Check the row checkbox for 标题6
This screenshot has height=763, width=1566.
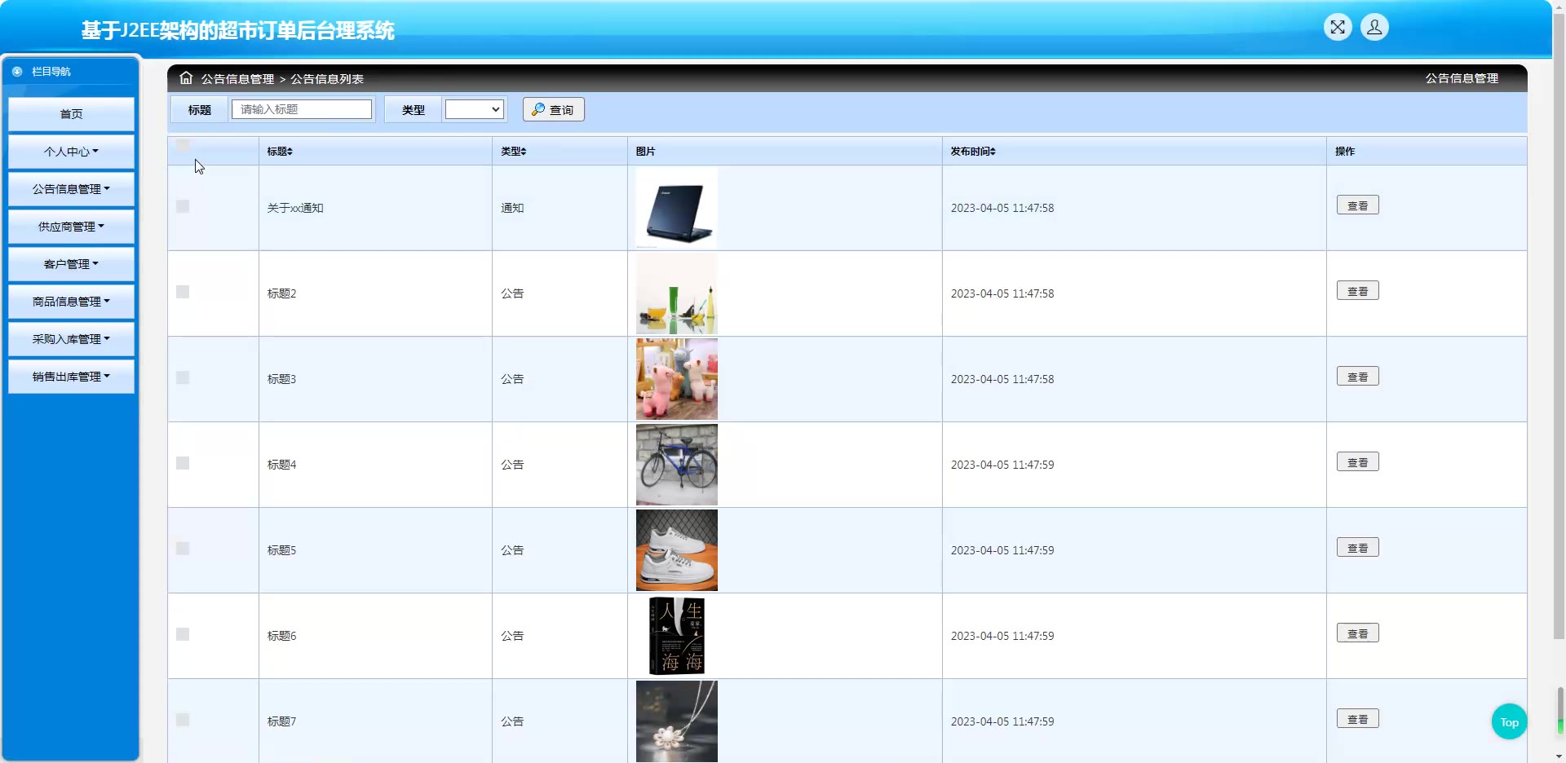tap(183, 634)
